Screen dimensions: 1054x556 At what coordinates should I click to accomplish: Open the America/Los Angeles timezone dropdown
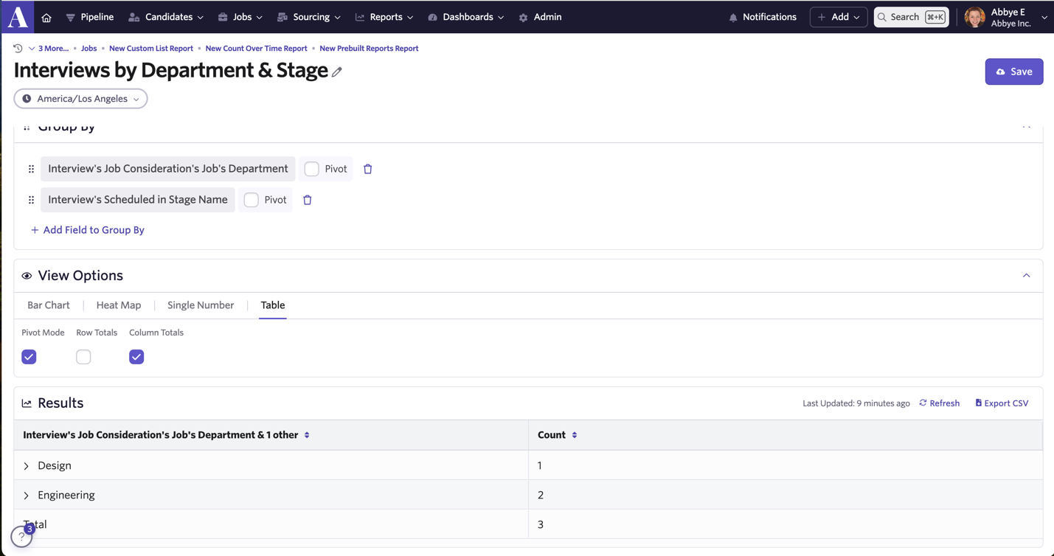(x=80, y=99)
